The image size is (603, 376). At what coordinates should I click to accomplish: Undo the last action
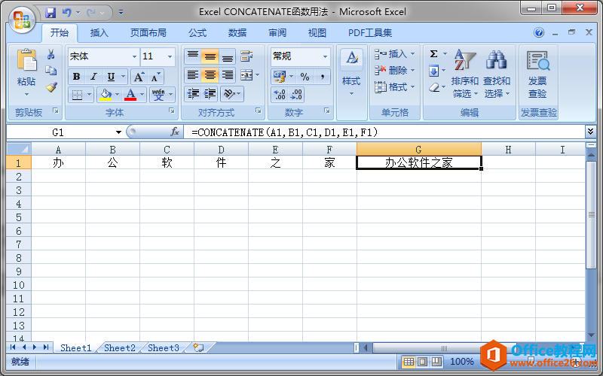tap(67, 13)
